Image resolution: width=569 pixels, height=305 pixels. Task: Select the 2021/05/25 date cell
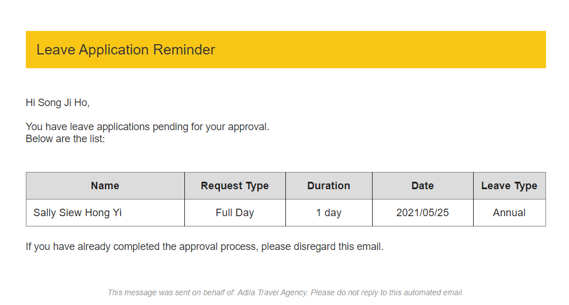(x=423, y=213)
